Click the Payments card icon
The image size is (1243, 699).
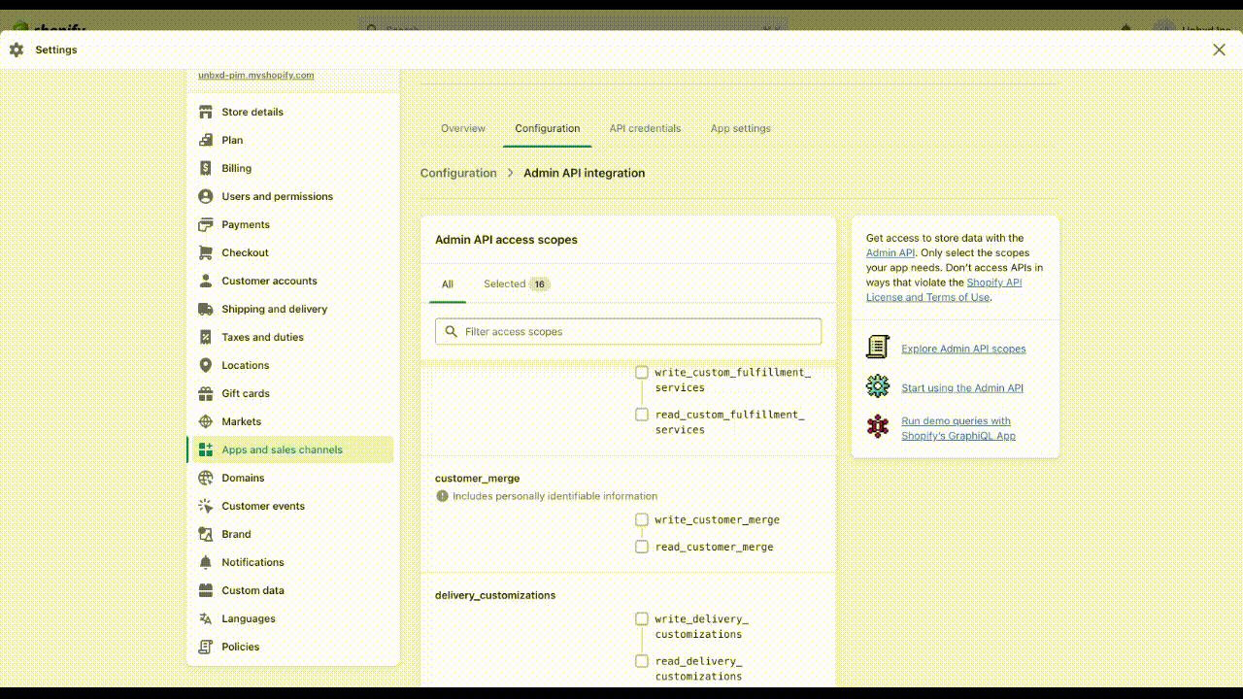[205, 224]
